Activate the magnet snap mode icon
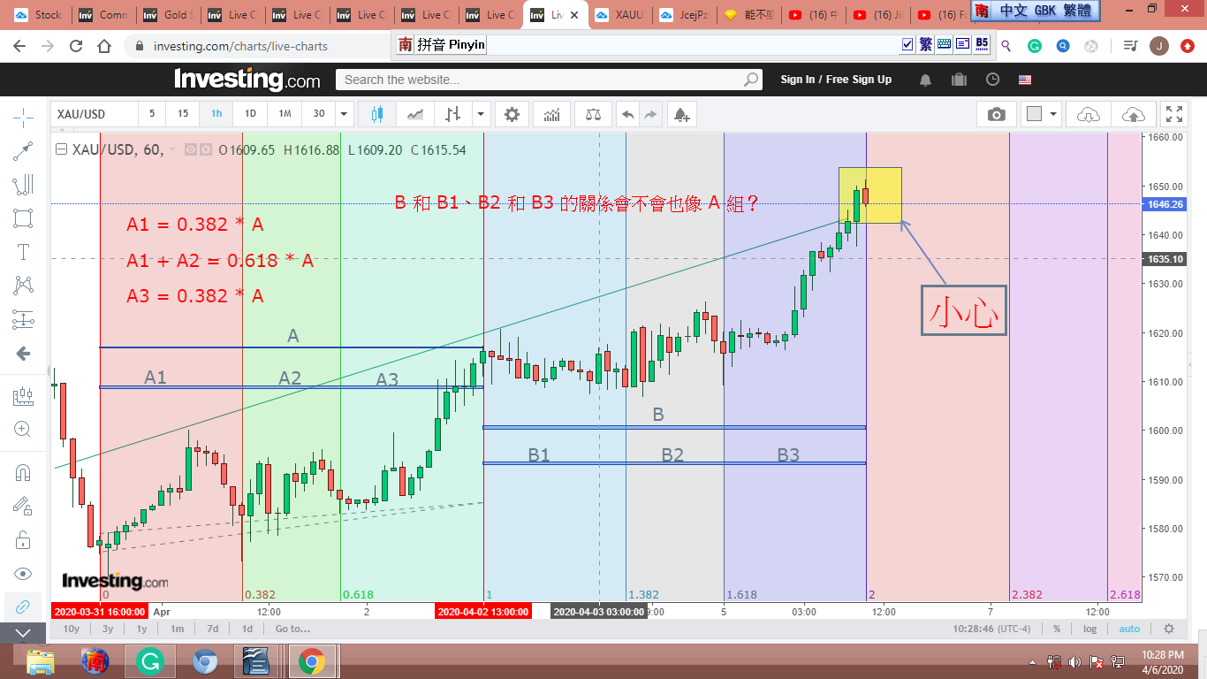 click(24, 472)
